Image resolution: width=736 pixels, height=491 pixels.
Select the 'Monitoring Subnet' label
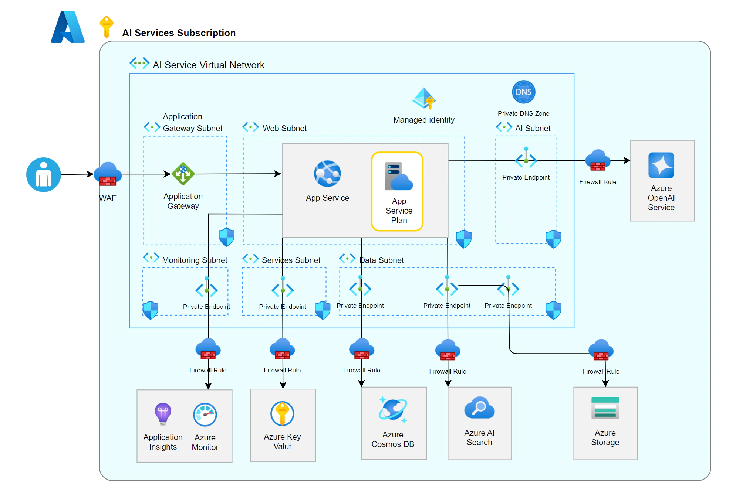195,260
